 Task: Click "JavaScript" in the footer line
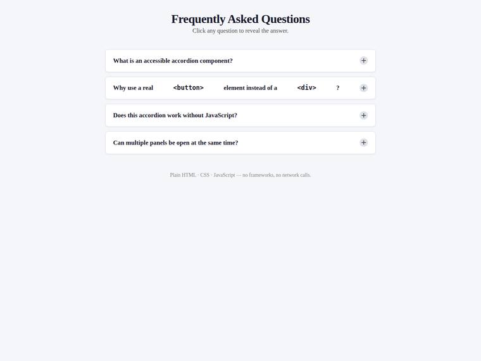tap(224, 175)
